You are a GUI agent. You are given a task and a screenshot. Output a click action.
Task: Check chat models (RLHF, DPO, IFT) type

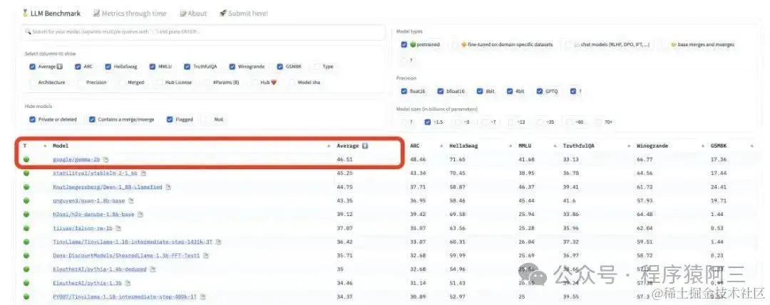569,45
